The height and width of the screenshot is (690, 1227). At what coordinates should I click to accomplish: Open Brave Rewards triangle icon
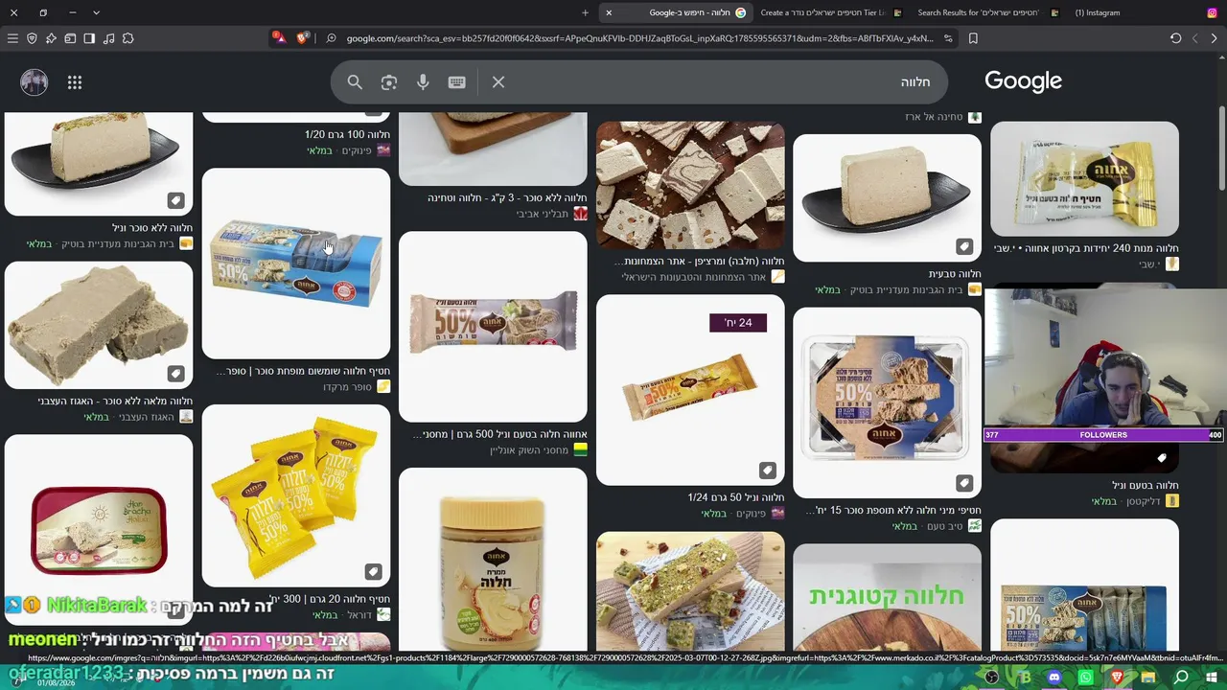coord(278,38)
